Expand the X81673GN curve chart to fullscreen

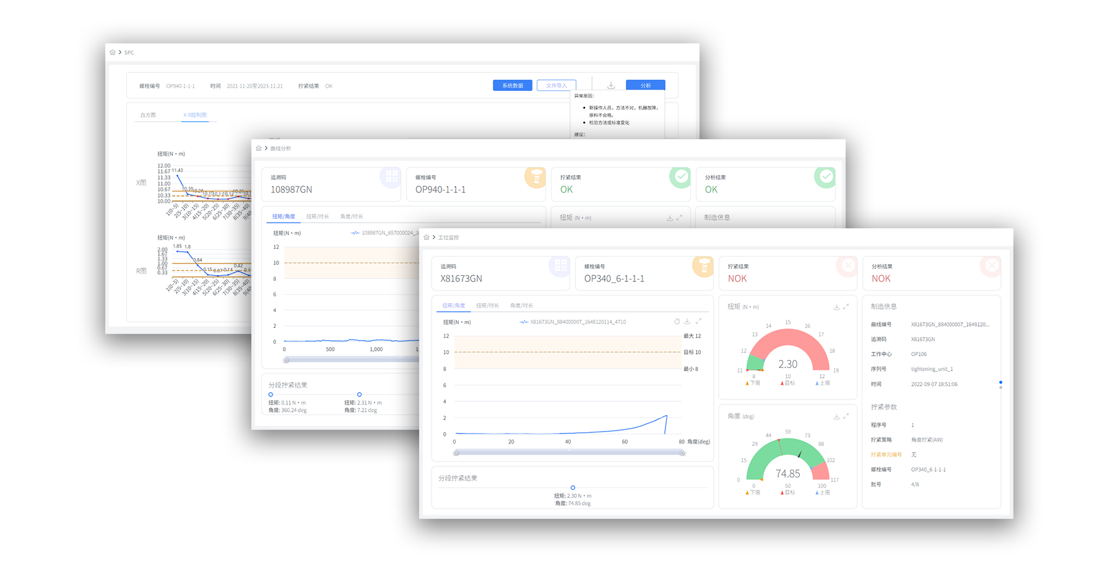click(x=698, y=322)
